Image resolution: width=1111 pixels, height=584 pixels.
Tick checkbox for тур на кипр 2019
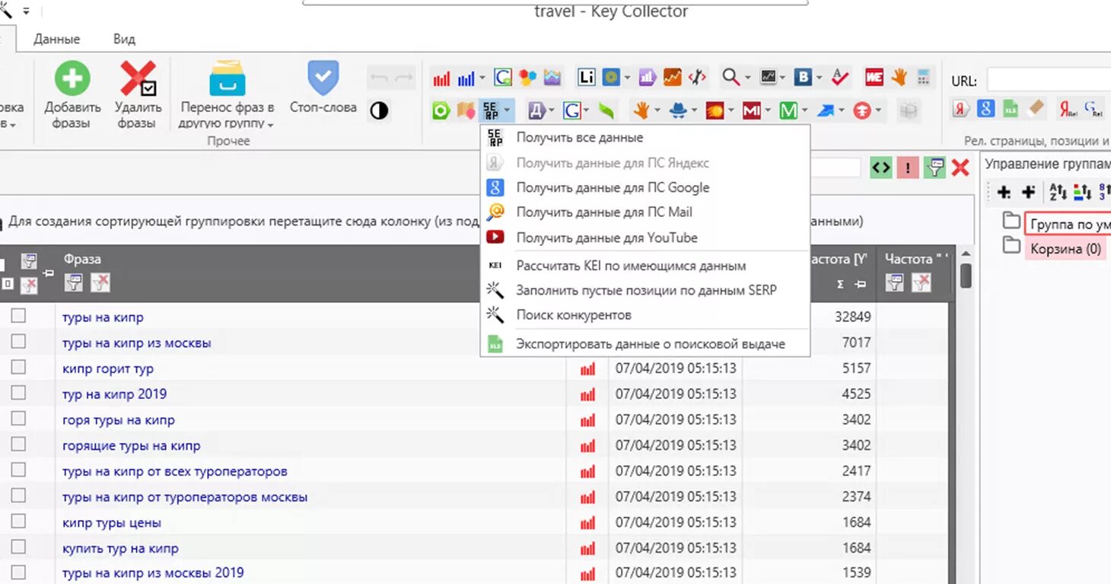click(x=18, y=393)
